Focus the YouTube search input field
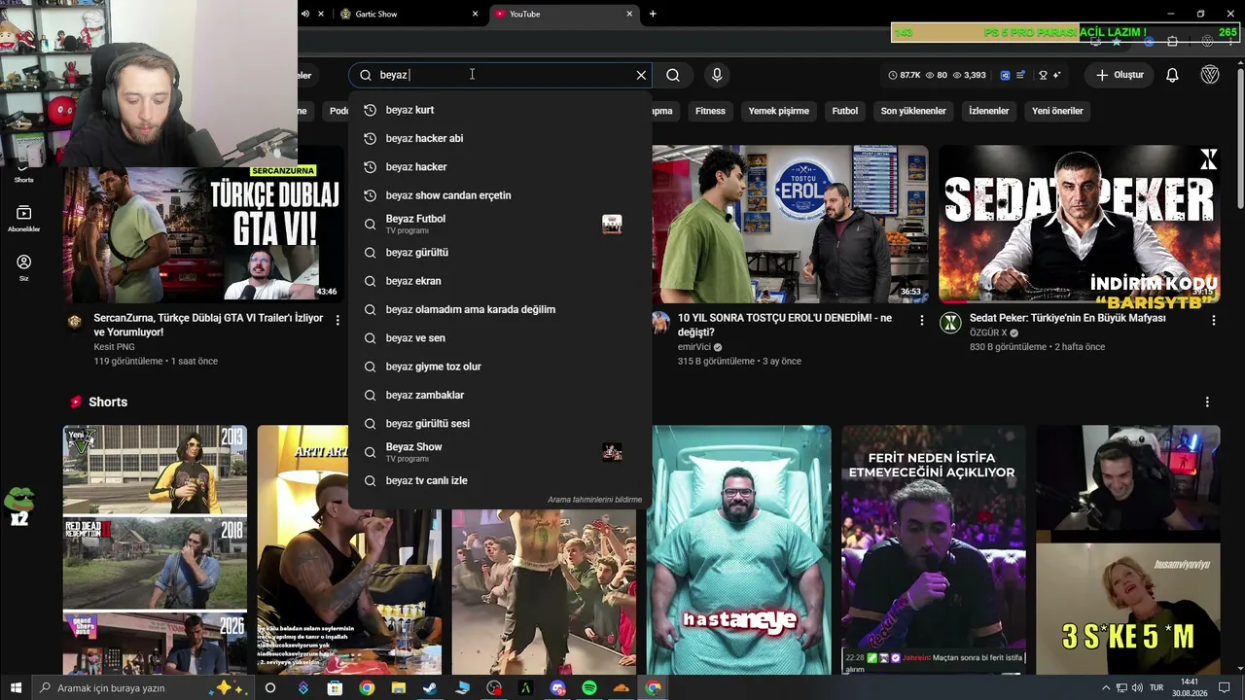This screenshot has height=700, width=1245. [x=500, y=75]
